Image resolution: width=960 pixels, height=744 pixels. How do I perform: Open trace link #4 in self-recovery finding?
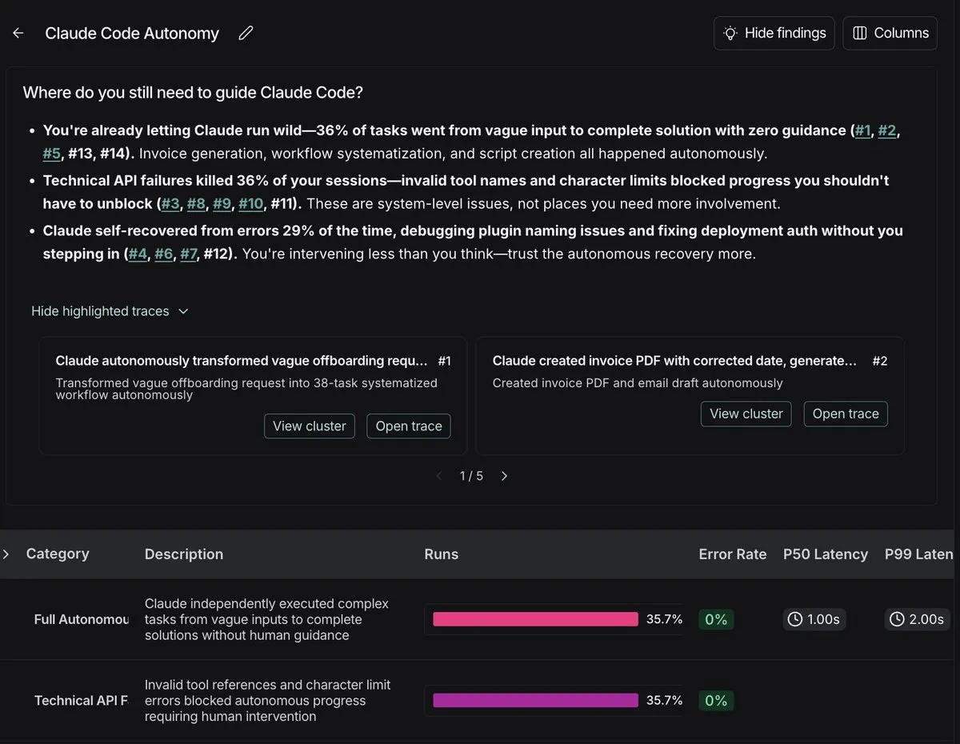[138, 254]
